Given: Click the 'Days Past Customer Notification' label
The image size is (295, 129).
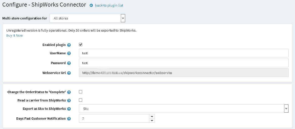Looking at the screenshot, I should click(x=41, y=119).
